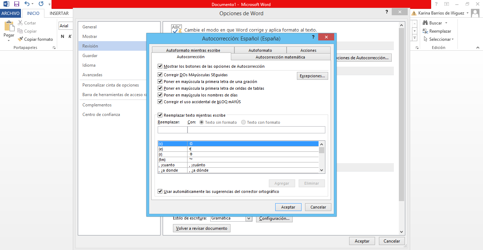This screenshot has width=483, height=250.
Task: Toggle capitalize names of days checkbox
Action: click(160, 95)
